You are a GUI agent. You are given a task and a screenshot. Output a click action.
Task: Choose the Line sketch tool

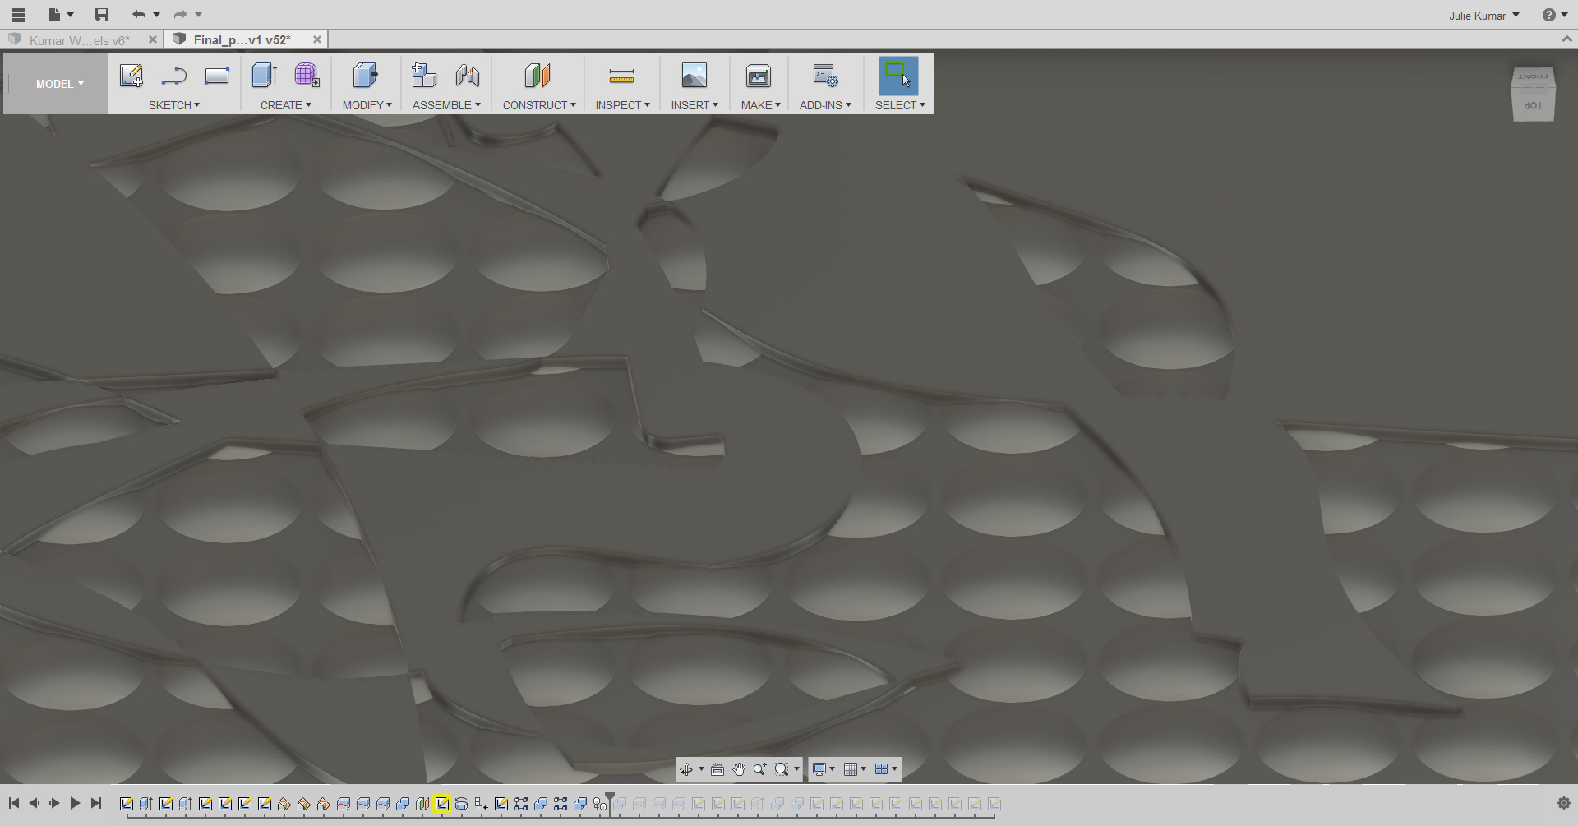pos(174,76)
